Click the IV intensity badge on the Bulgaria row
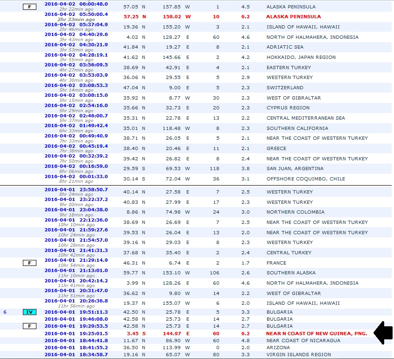This screenshot has width=394, height=359. [x=30, y=312]
